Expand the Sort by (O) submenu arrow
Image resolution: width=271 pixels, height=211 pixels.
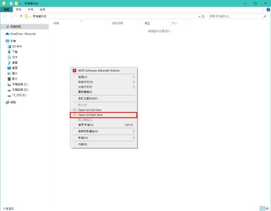click(134, 82)
